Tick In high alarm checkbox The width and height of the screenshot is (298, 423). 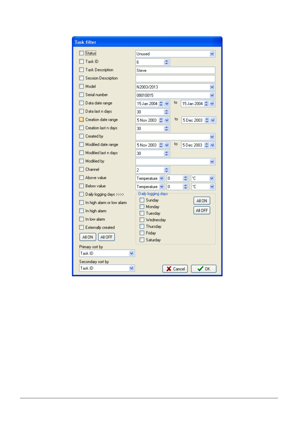[81, 211]
